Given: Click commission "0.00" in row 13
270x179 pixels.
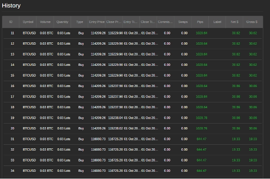Looking at the screenshot, I should (x=167, y=54).
